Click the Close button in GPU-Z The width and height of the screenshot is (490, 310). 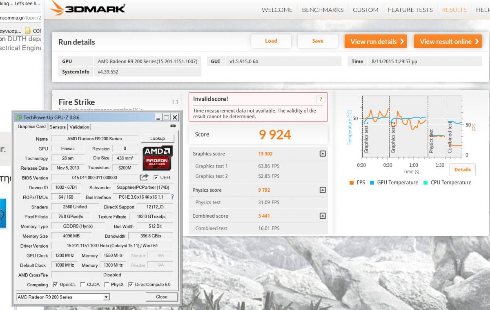[162, 297]
